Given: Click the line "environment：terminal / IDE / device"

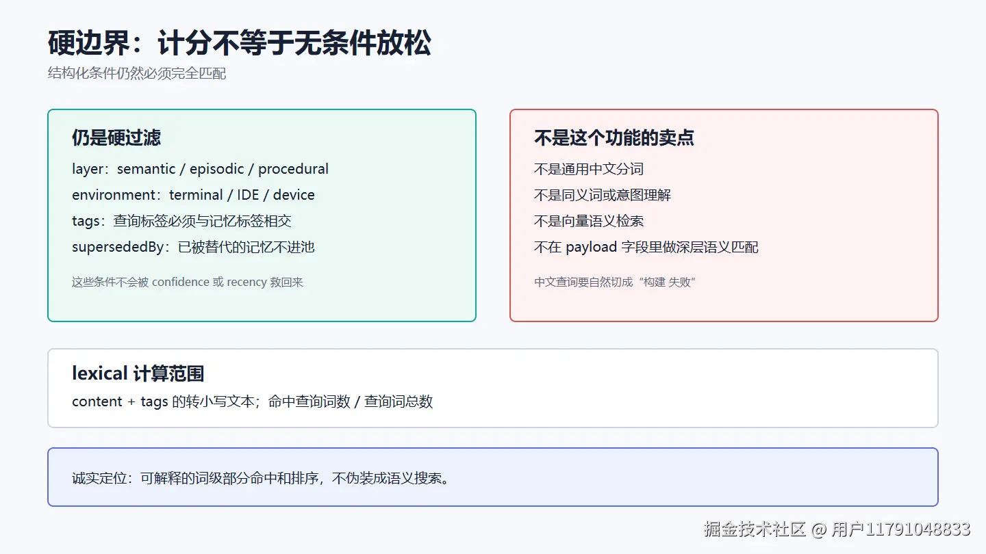Looking at the screenshot, I should point(193,195).
